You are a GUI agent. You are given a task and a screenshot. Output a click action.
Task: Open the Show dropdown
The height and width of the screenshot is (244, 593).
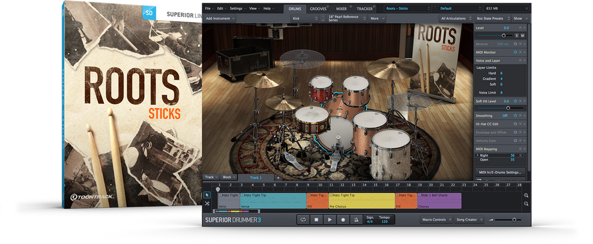click(x=520, y=18)
